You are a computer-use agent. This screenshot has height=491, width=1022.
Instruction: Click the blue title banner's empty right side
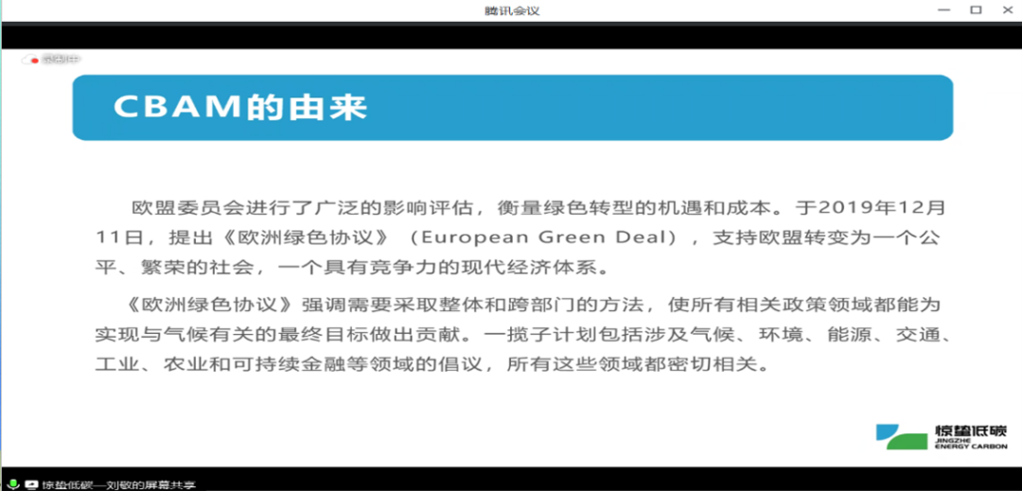click(710, 107)
